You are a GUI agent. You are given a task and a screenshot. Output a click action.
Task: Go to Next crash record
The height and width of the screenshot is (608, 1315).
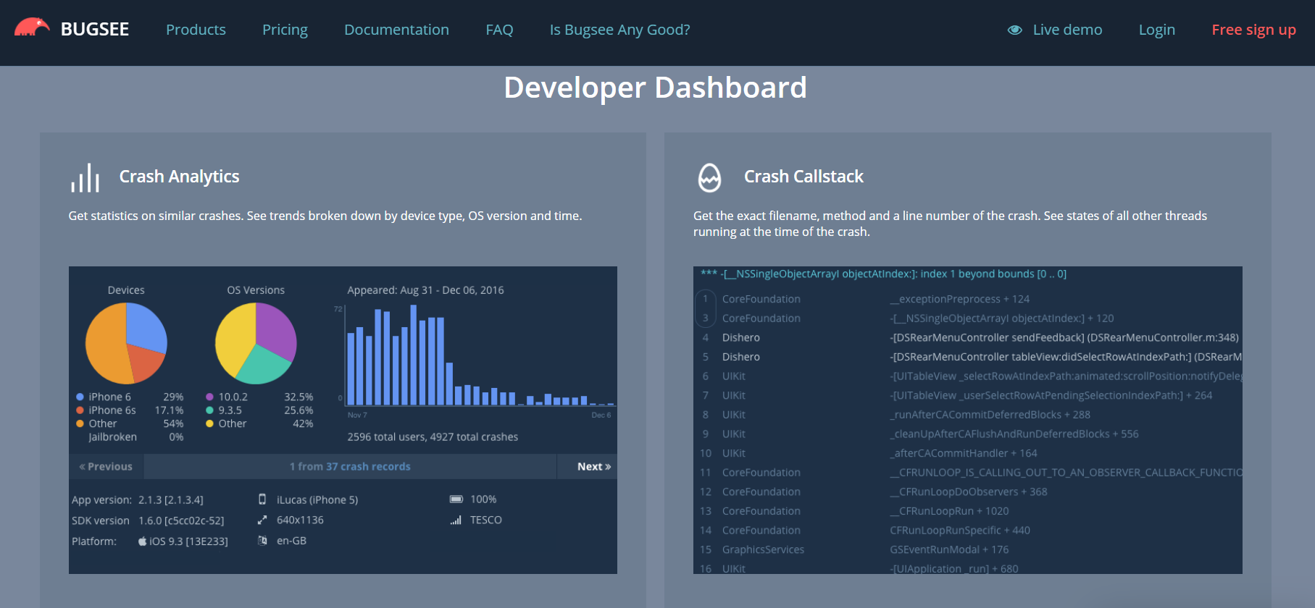pyautogui.click(x=593, y=467)
